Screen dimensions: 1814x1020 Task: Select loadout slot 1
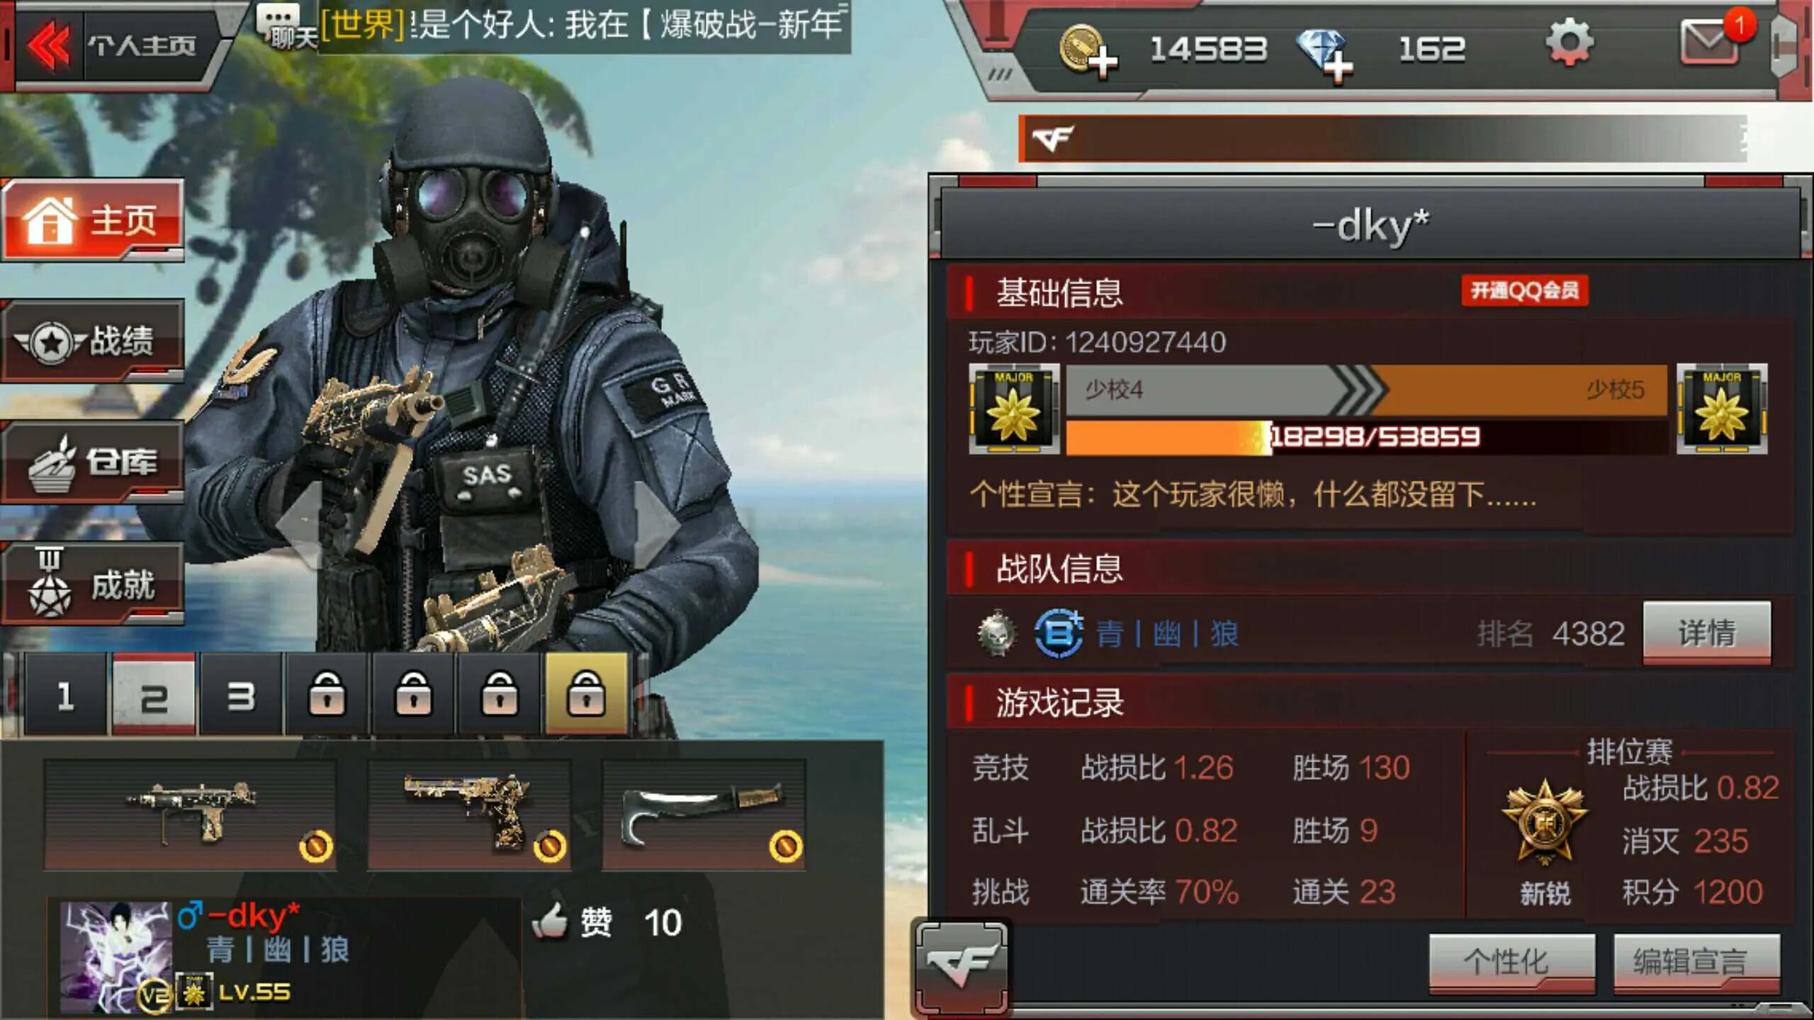point(66,696)
